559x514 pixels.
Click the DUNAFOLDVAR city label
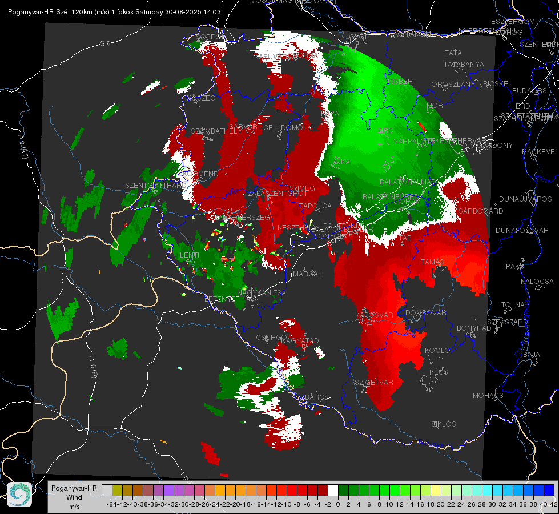522,231
